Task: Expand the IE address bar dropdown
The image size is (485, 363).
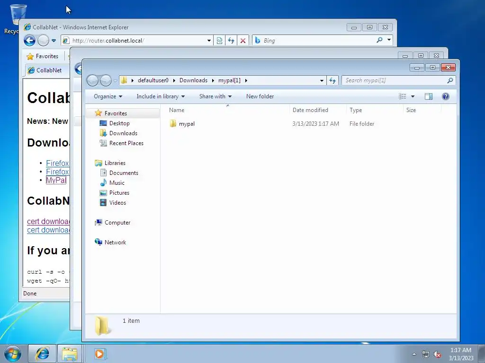Action: point(209,41)
